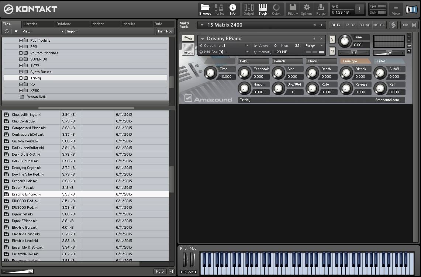This screenshot has height=277, width=421.
Task: Expand the Rhythm Machines folder
Action: (21, 53)
